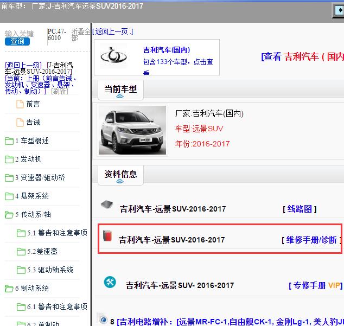344x326 pixels.
Task: Click the arrow button at top-right corner
Action: 339,10
